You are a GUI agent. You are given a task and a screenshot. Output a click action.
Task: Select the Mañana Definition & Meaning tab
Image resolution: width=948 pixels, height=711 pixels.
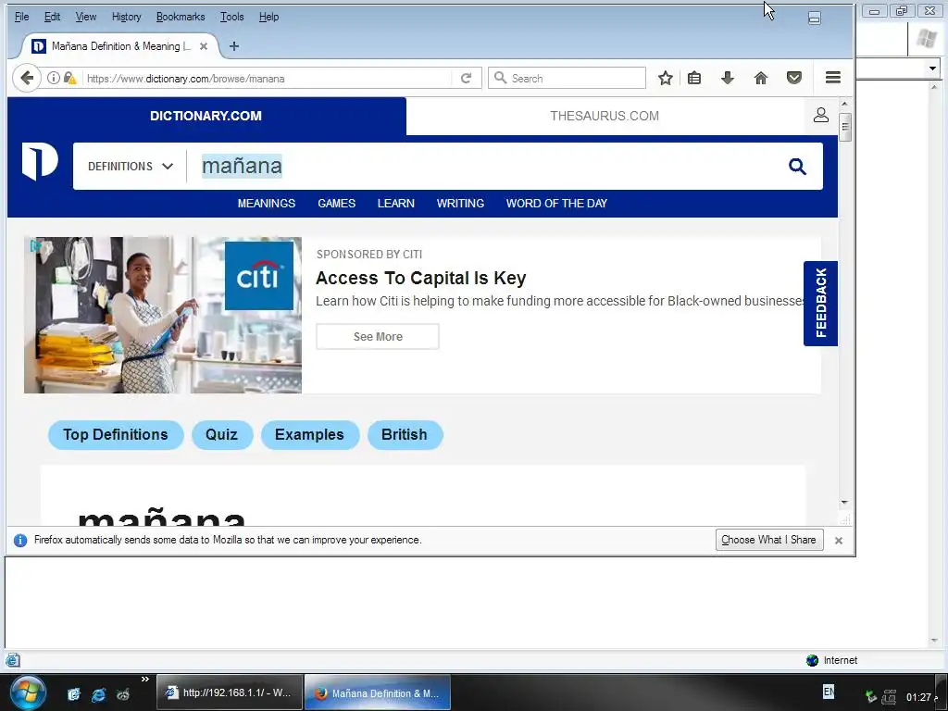(121, 46)
